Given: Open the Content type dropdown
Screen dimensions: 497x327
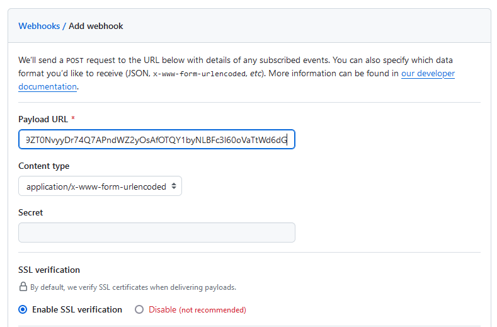Looking at the screenshot, I should click(100, 186).
